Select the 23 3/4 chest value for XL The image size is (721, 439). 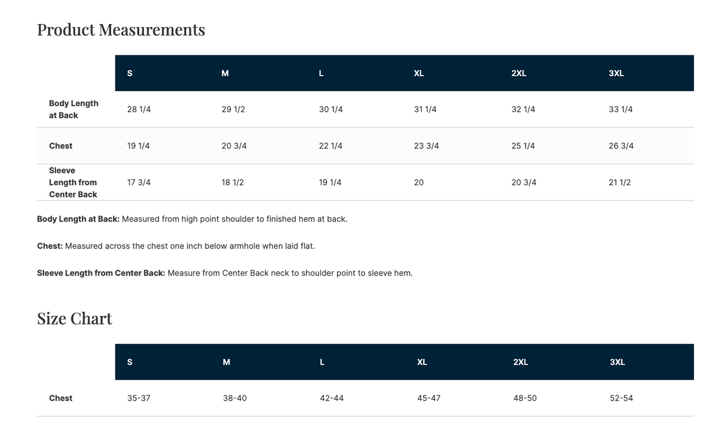[426, 146]
